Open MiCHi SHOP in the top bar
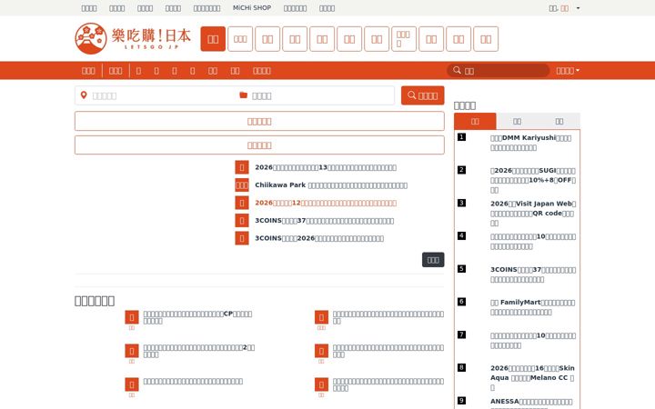The height and width of the screenshot is (409, 655). coord(252,8)
